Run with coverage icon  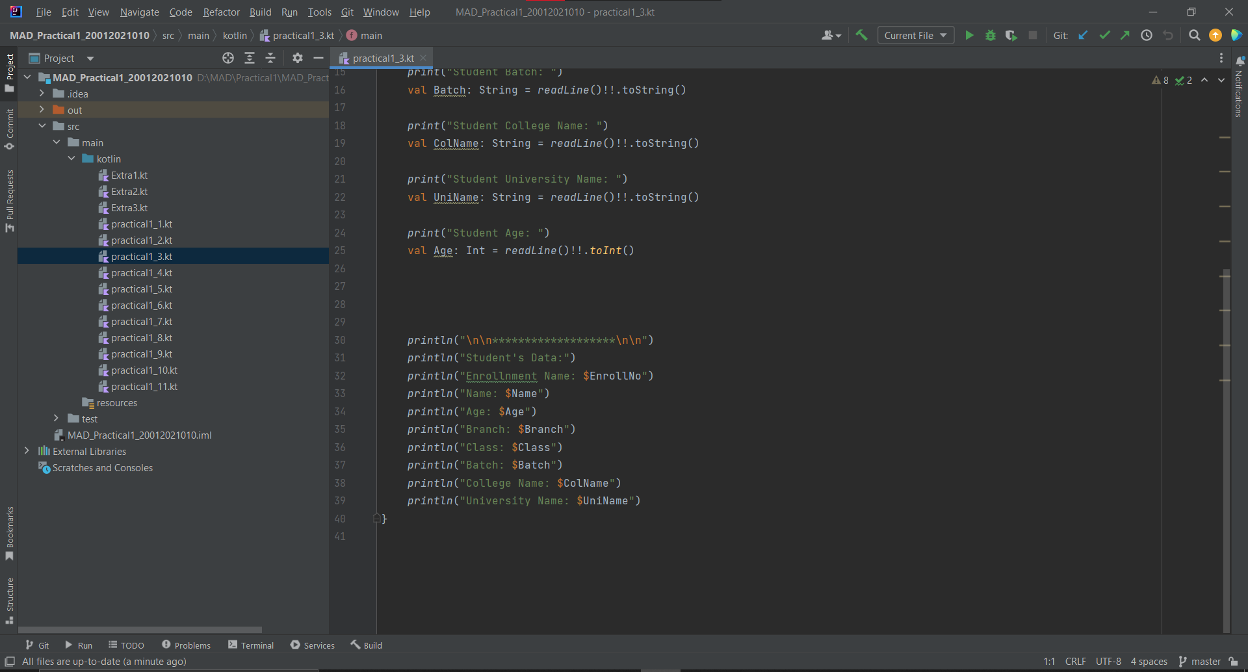click(x=1011, y=36)
